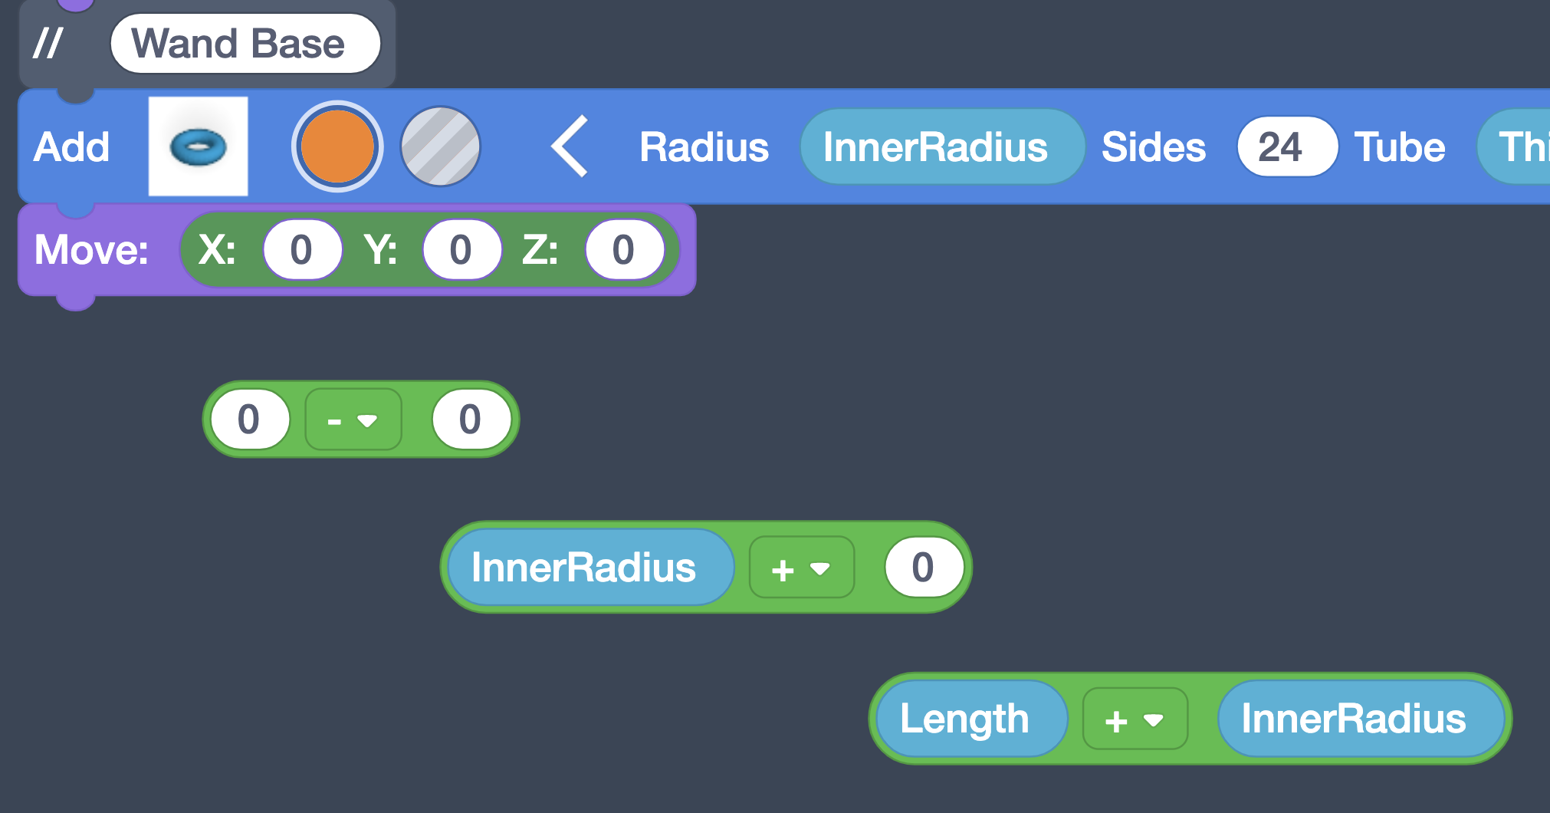This screenshot has height=813, width=1550.
Task: Click the InnerRadius variable in the addition block
Action: [x=588, y=568]
